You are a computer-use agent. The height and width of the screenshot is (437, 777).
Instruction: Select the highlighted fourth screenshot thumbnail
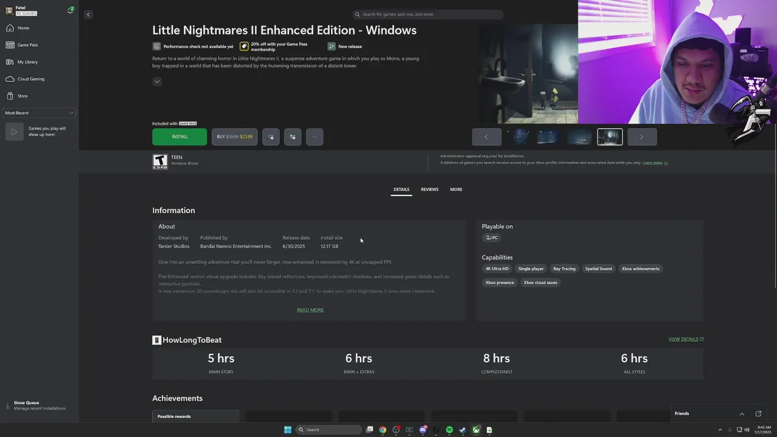click(610, 137)
